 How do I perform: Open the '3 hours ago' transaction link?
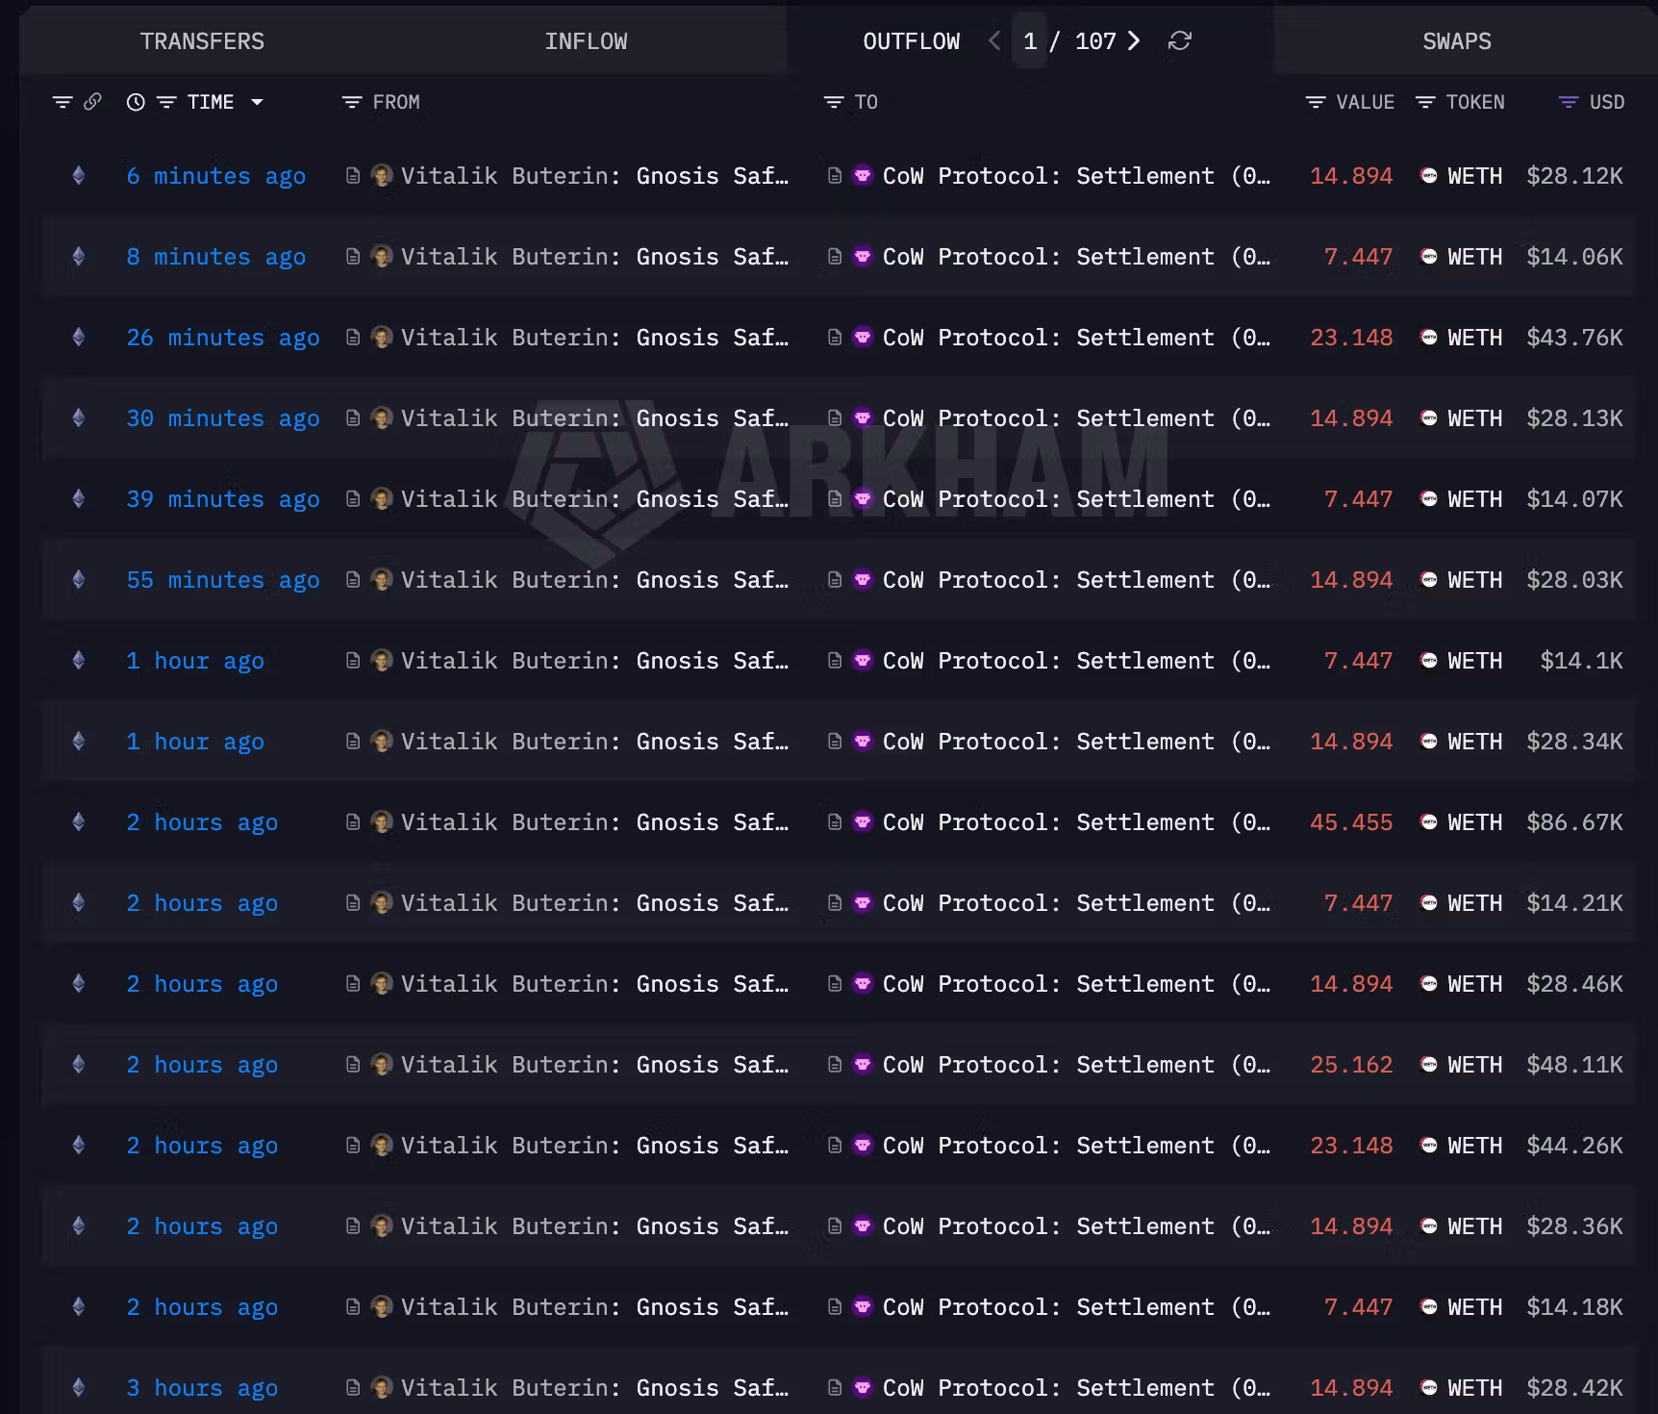pyautogui.click(x=202, y=1388)
